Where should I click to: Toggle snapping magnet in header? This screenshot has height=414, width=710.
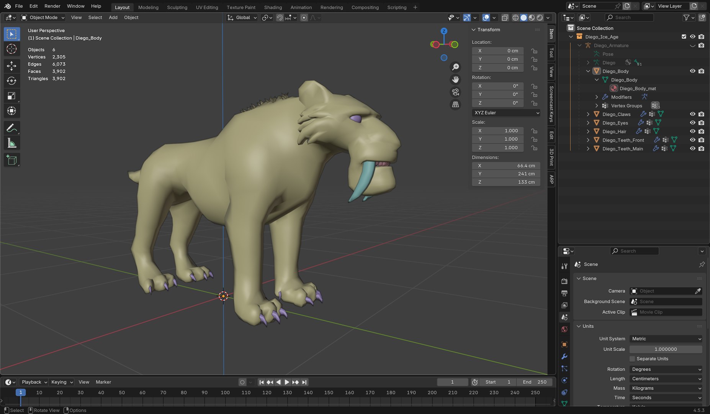coord(280,18)
